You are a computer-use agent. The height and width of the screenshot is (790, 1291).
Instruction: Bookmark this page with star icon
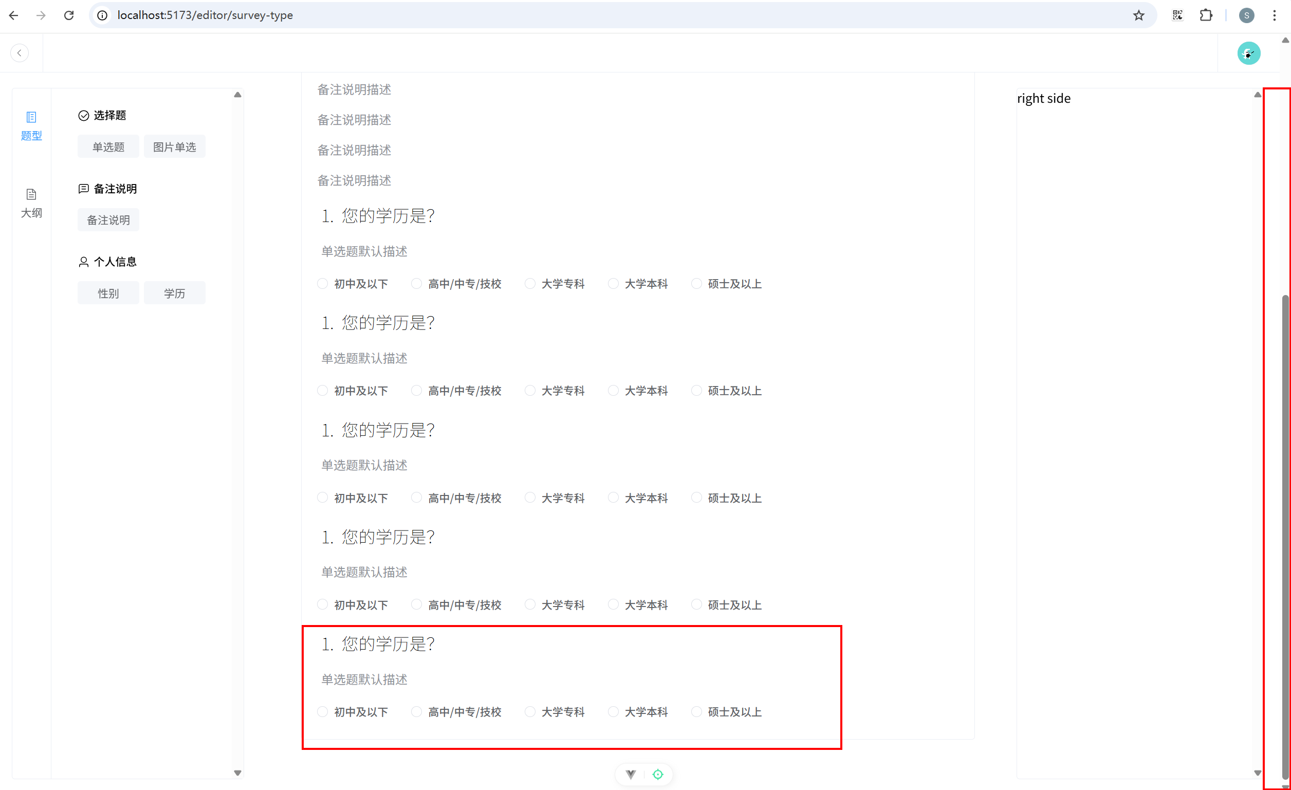pos(1138,15)
